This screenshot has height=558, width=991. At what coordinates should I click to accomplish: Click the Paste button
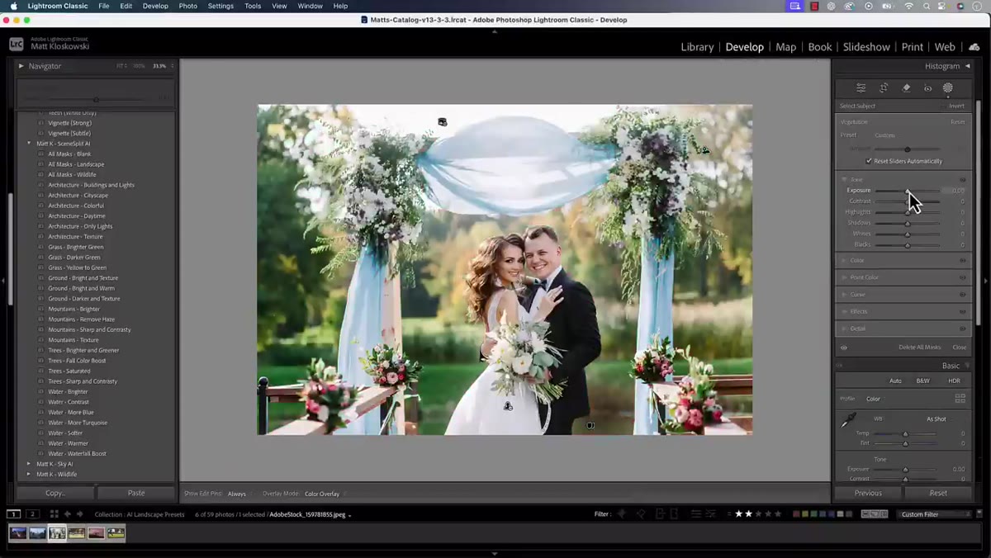(x=136, y=493)
